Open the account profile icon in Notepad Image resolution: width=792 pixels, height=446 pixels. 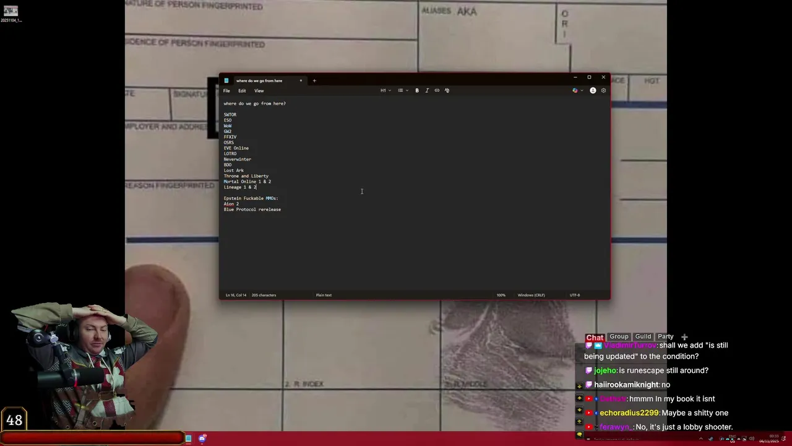pos(593,90)
